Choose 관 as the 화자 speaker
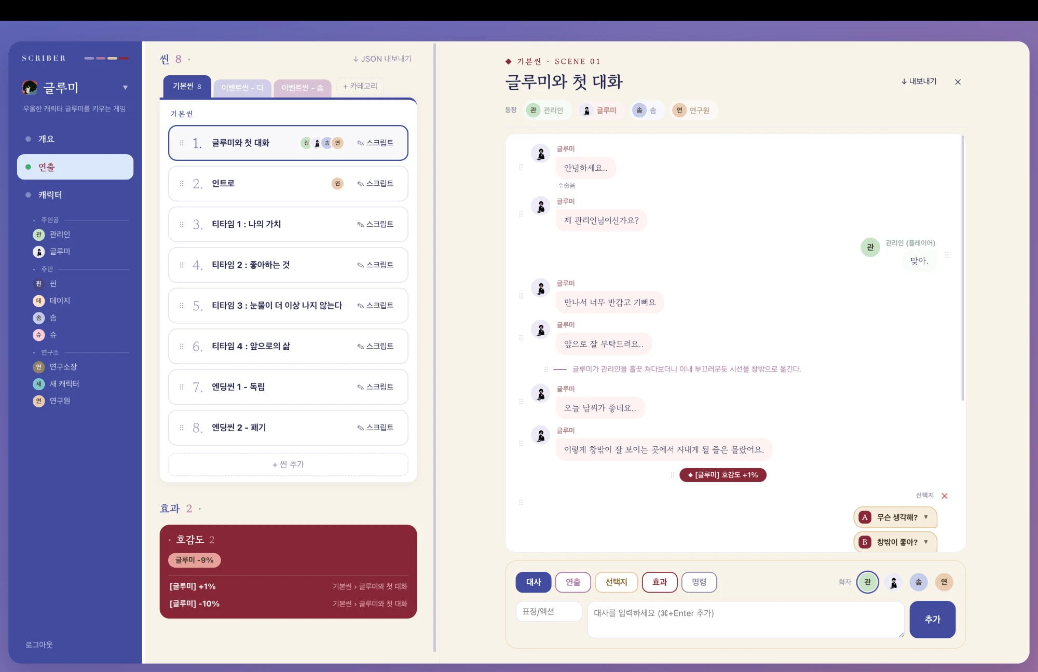 coord(868,582)
